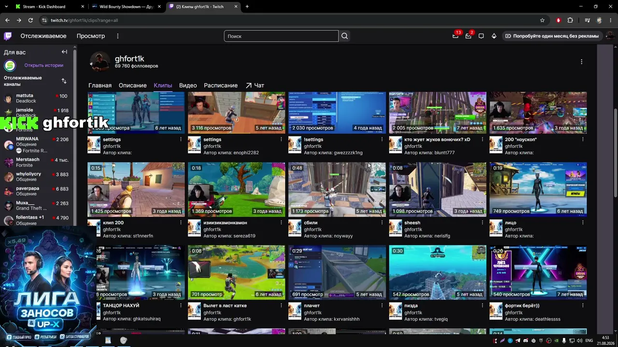Image resolution: width=618 pixels, height=347 pixels.
Task: Play the sheesh clip thumbnail
Action: [x=437, y=189]
